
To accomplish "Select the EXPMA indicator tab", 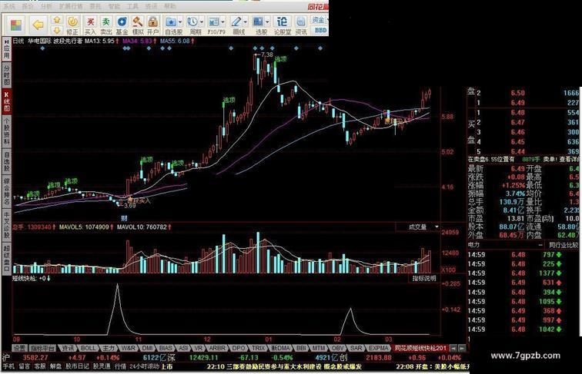I will 378,348.
